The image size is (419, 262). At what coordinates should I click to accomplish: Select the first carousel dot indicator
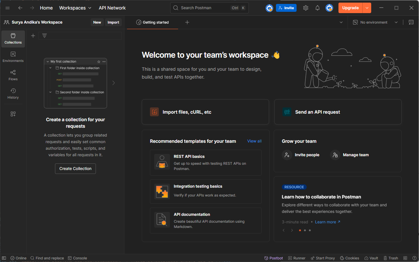tap(300, 230)
